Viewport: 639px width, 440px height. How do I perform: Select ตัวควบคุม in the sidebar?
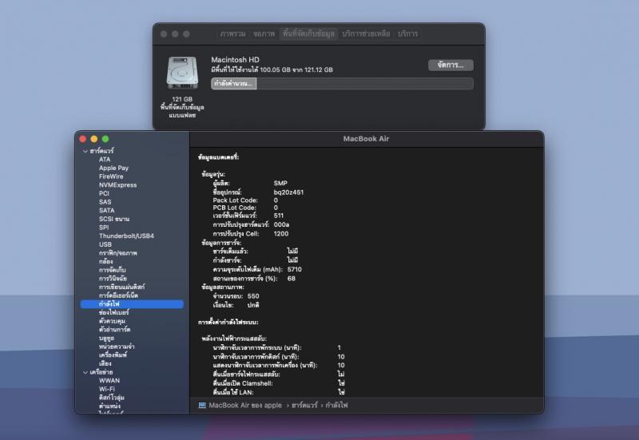coord(112,322)
